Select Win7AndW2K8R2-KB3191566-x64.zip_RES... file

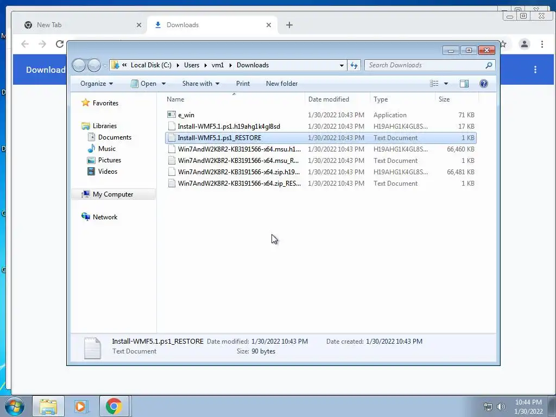[x=320, y=184]
